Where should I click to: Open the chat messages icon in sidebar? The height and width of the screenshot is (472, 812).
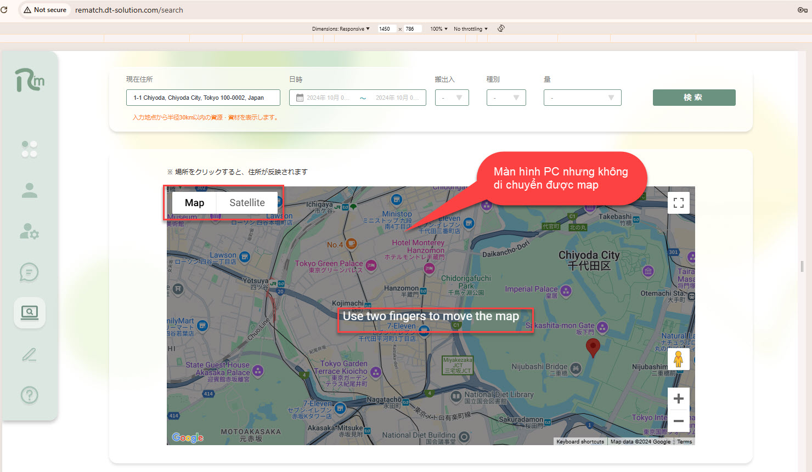pos(30,272)
